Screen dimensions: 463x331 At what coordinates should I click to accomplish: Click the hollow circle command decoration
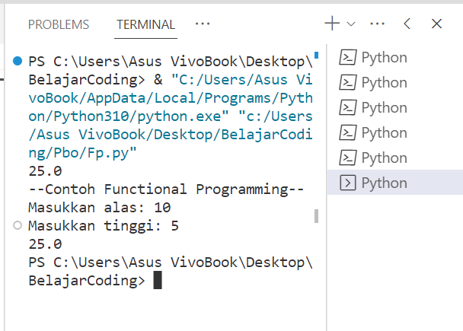[18, 226]
